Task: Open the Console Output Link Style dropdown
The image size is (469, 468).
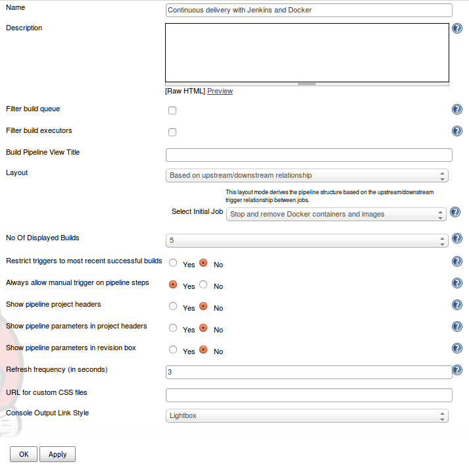Action: pos(307,415)
